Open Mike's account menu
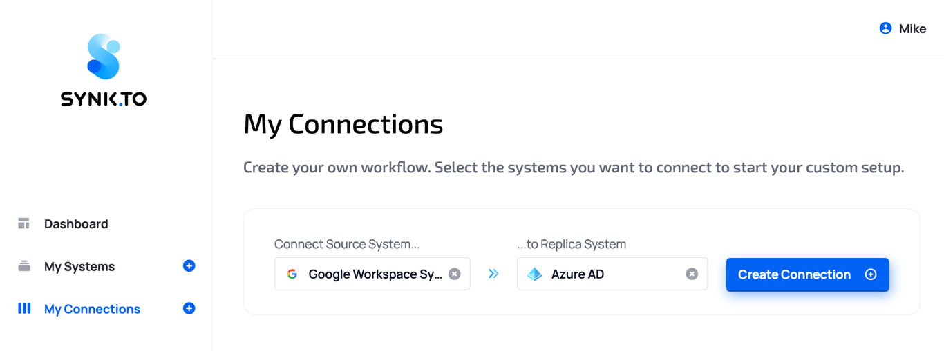The height and width of the screenshot is (351, 944). (x=912, y=29)
